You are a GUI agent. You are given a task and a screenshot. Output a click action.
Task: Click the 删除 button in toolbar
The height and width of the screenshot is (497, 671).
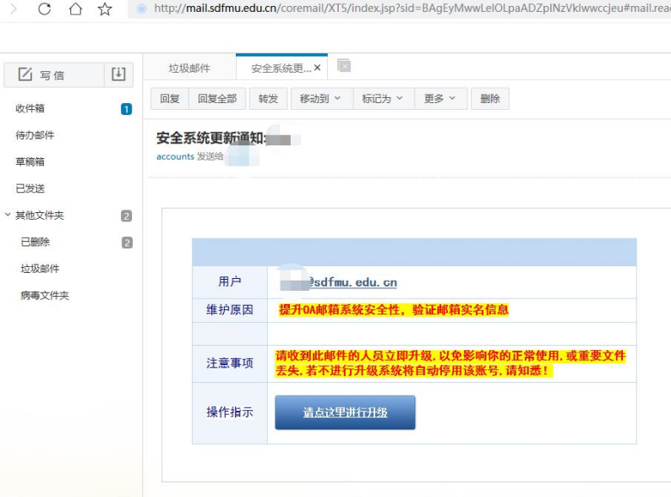click(490, 99)
